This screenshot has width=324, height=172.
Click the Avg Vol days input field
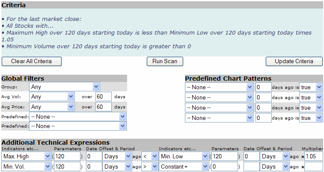point(103,97)
